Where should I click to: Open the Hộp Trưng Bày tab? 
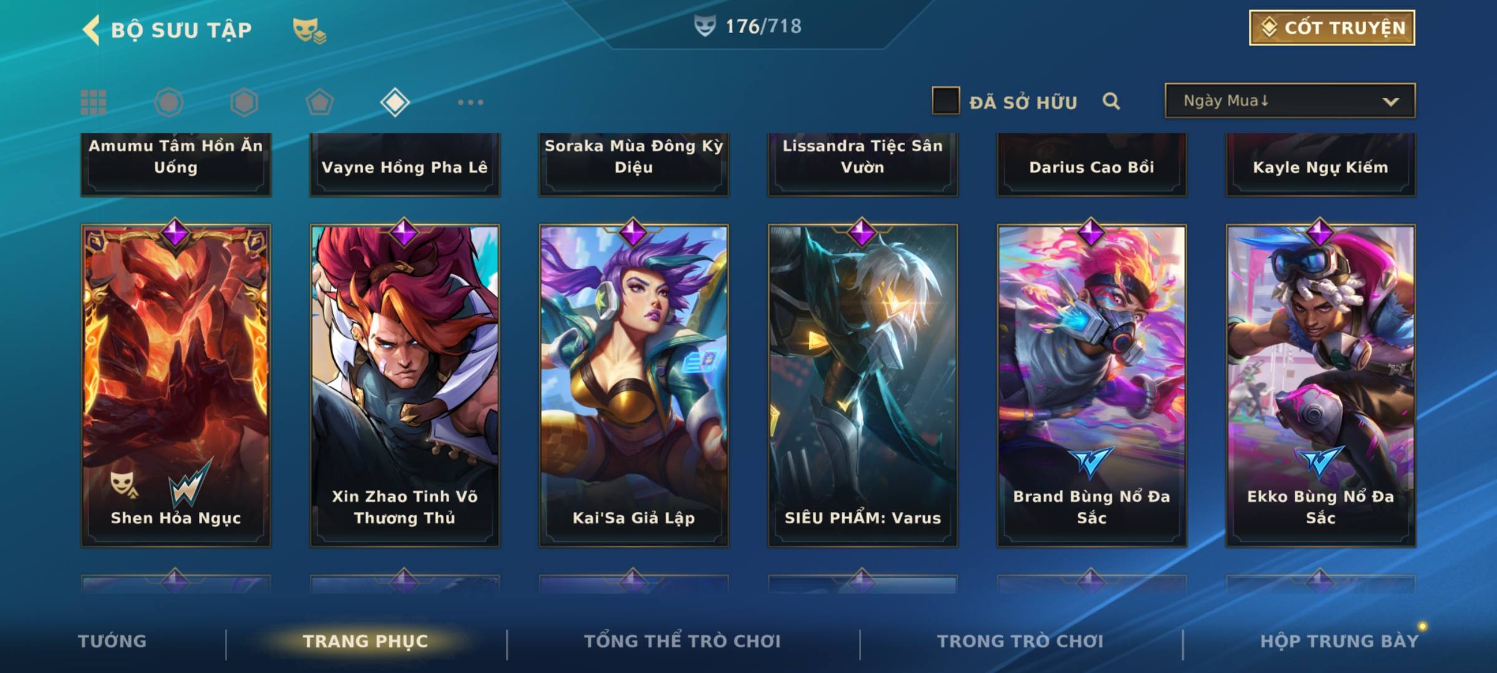coord(1339,641)
